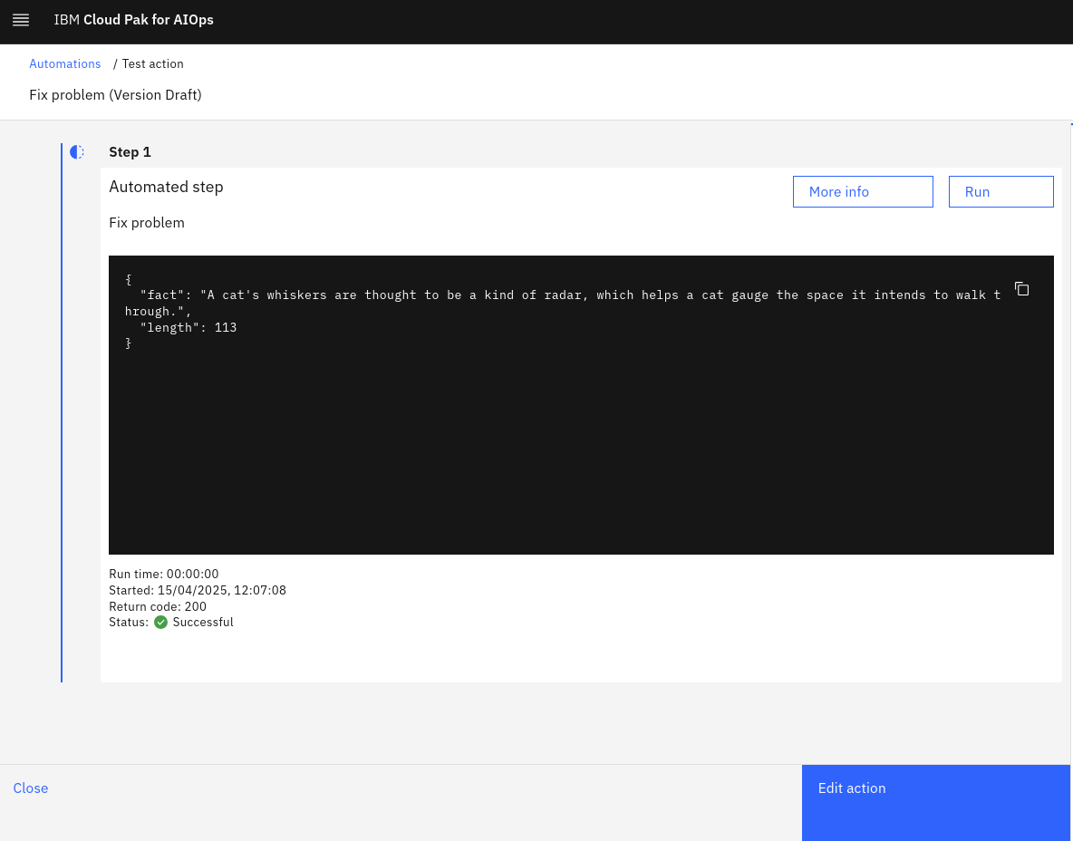
Task: Click the "length": 113 output line
Action: [188, 327]
